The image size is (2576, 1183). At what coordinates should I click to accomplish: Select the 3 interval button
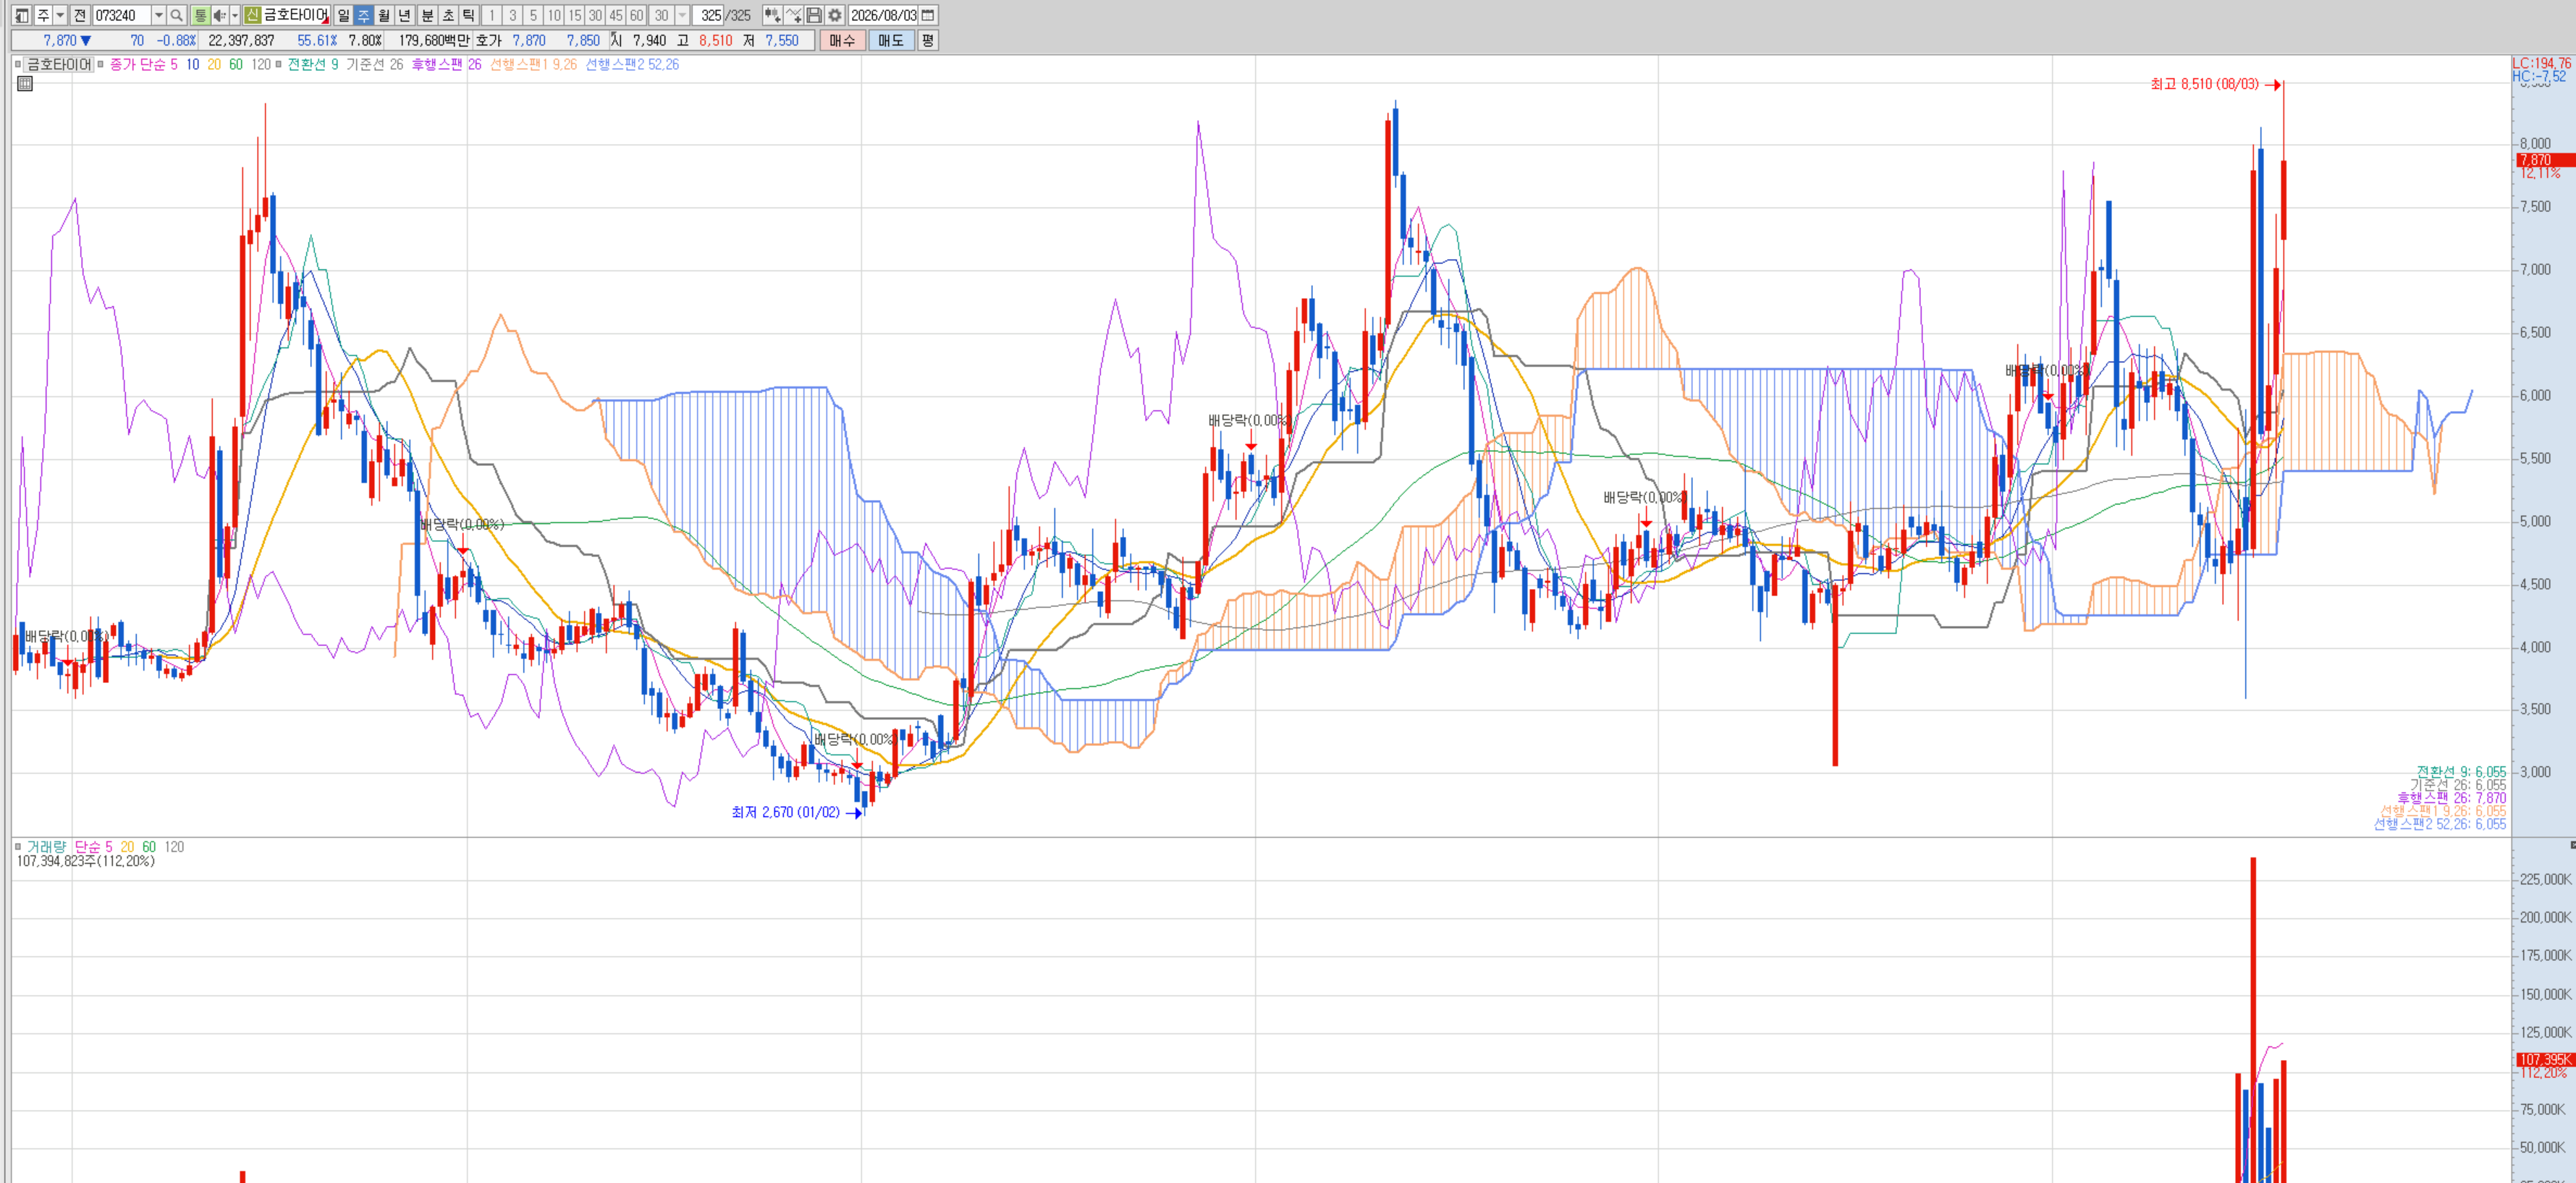tap(513, 15)
